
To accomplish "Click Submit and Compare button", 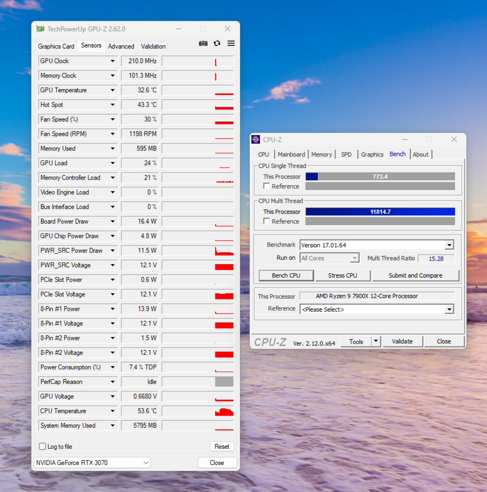I will (415, 275).
